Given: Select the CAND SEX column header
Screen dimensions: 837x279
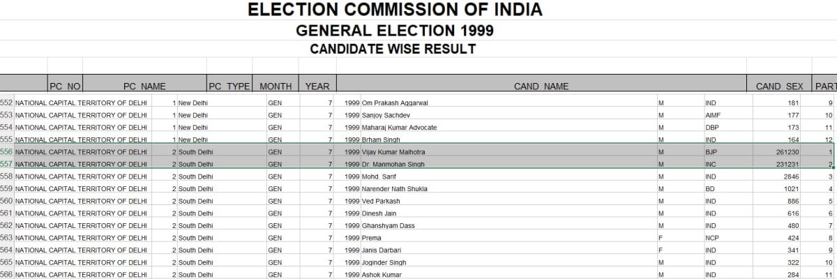Looking at the screenshot, I should point(778,86).
